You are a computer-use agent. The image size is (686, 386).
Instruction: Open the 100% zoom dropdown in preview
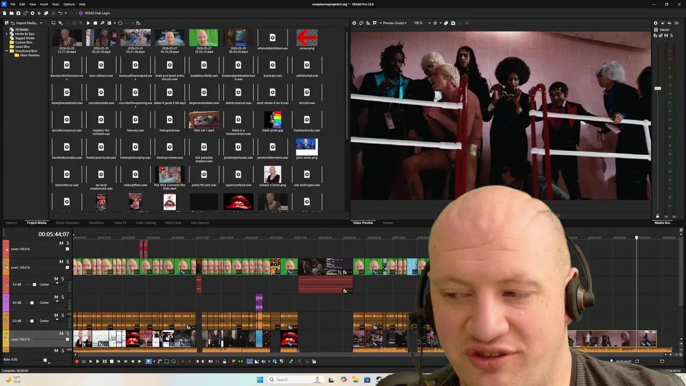[x=430, y=23]
